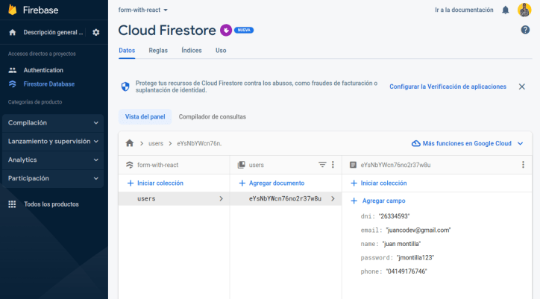Go to root via breadcrumb home icon

[x=130, y=143]
